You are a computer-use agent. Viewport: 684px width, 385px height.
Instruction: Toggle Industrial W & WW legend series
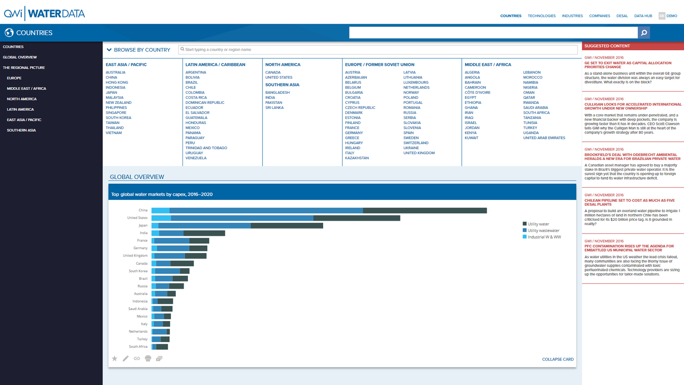[x=544, y=237]
